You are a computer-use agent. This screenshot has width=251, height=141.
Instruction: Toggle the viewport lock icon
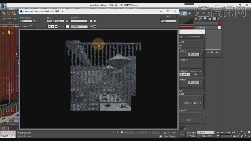tap(67, 21)
